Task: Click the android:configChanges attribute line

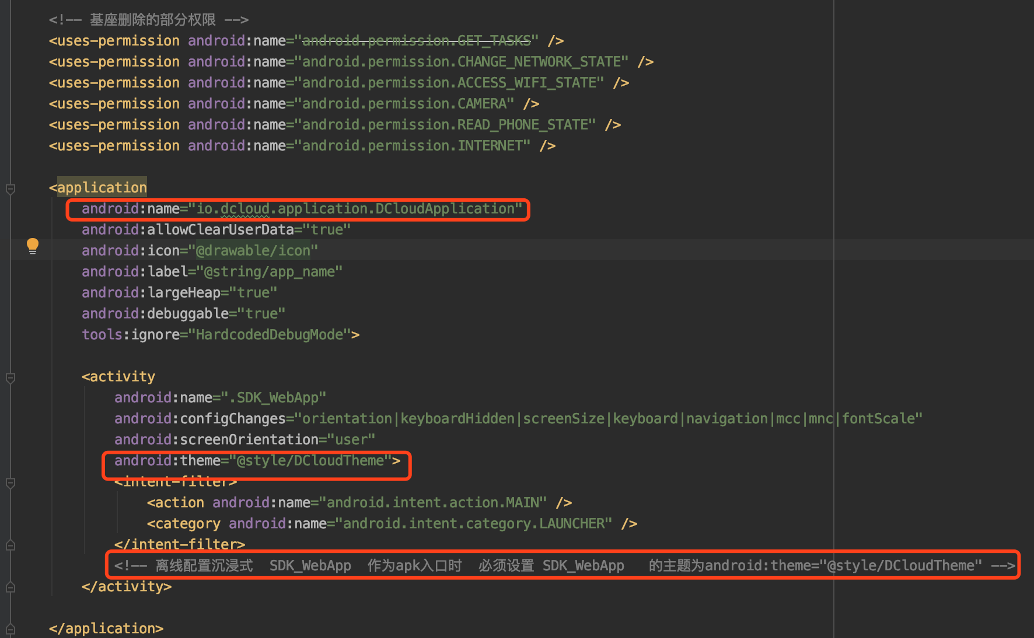Action: 518,419
